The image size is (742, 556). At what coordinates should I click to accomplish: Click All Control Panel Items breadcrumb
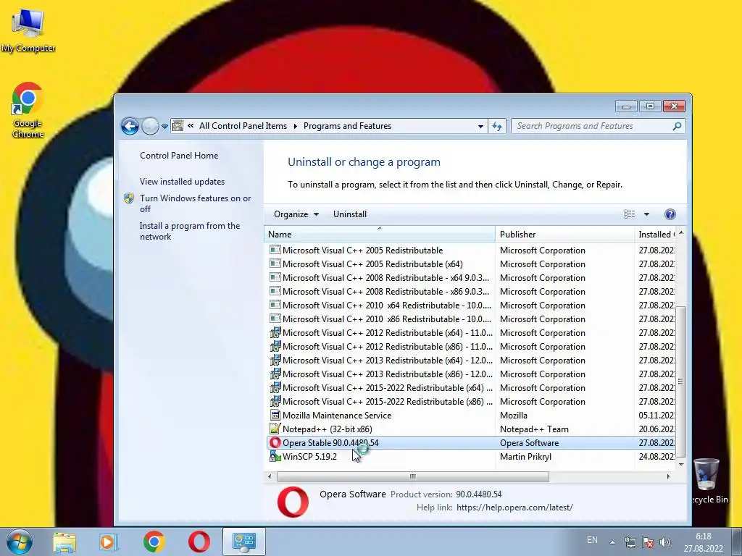tap(243, 126)
